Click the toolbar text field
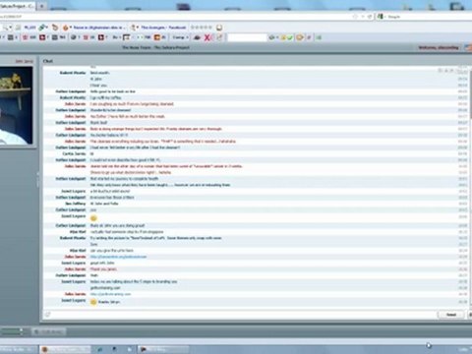 247,37
